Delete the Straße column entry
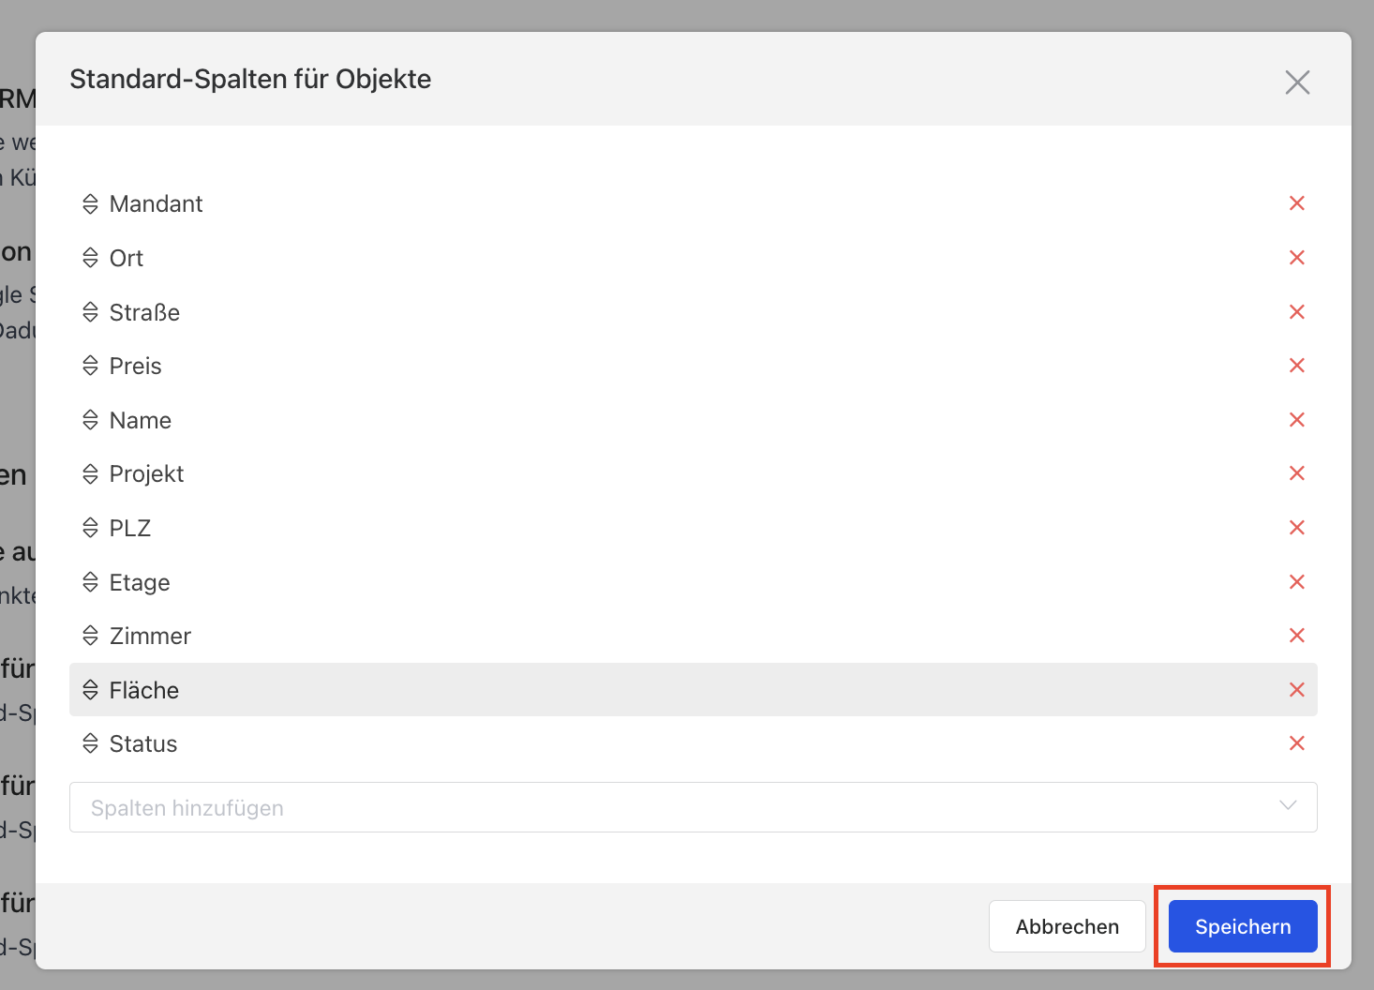The height and width of the screenshot is (990, 1374). [1297, 312]
